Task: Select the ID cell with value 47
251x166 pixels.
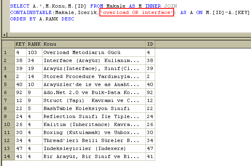Action: coord(150,148)
